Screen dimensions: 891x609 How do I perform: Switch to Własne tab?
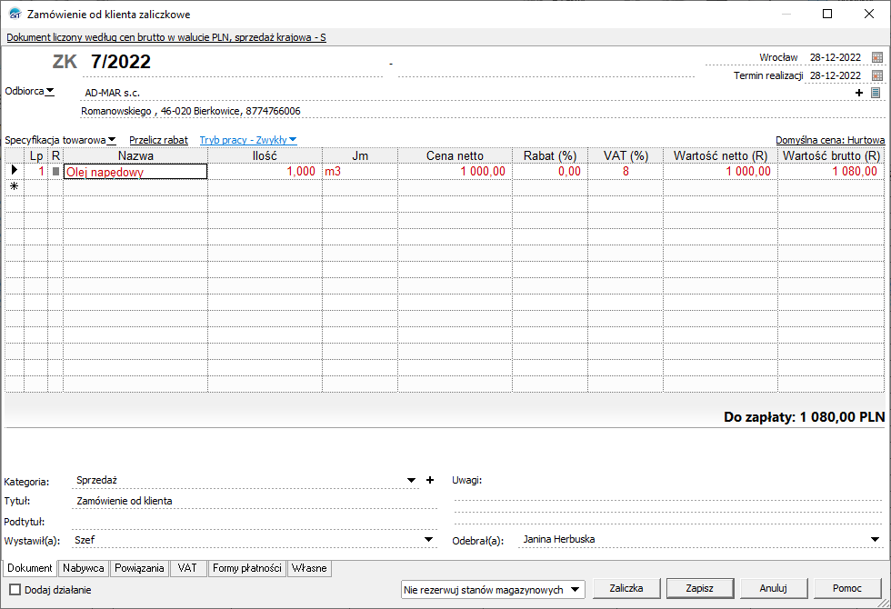click(309, 568)
